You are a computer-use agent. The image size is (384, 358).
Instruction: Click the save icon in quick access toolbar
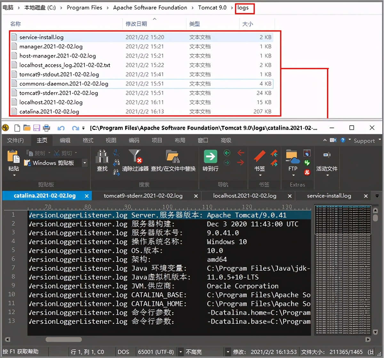point(36,128)
